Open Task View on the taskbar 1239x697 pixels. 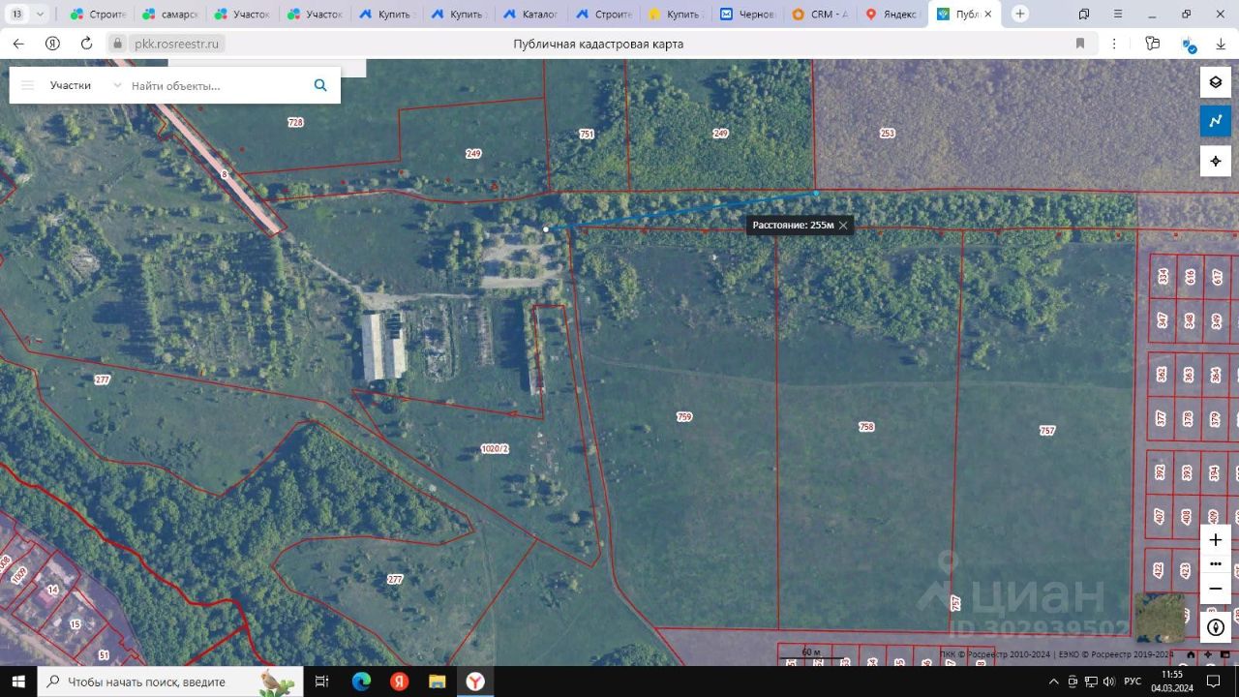pos(322,682)
